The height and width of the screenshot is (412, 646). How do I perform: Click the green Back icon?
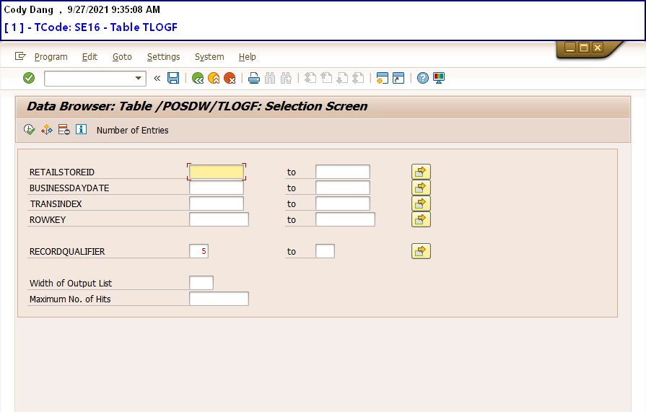point(198,78)
